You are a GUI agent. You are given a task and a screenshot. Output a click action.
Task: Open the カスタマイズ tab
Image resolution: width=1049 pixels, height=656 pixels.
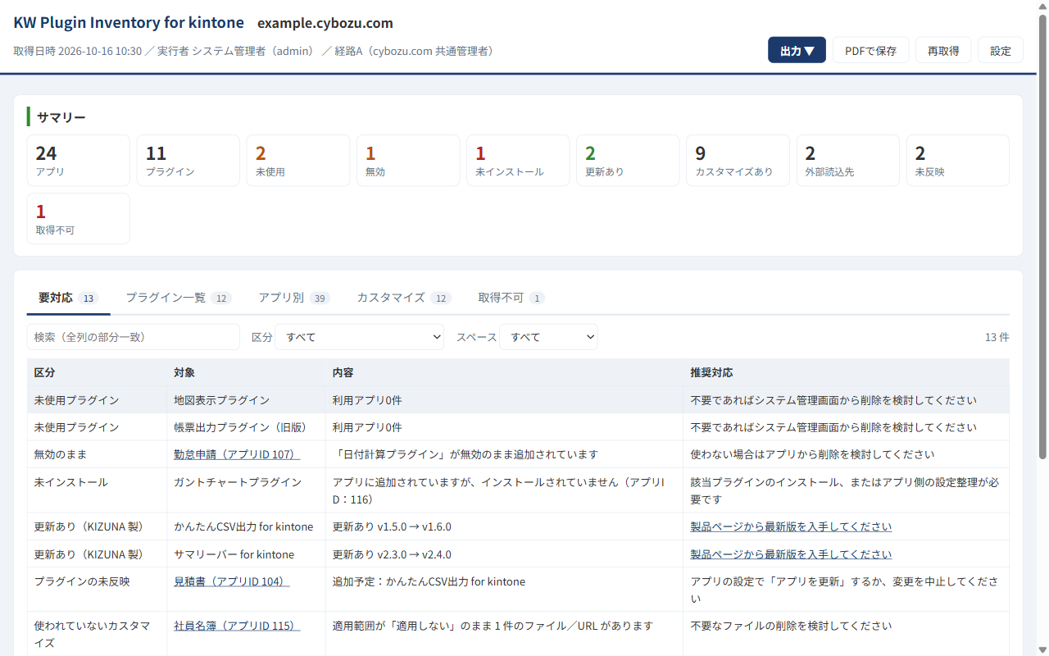tap(404, 298)
